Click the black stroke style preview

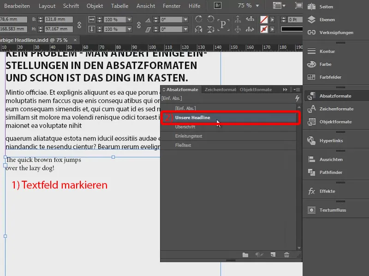pos(292,29)
